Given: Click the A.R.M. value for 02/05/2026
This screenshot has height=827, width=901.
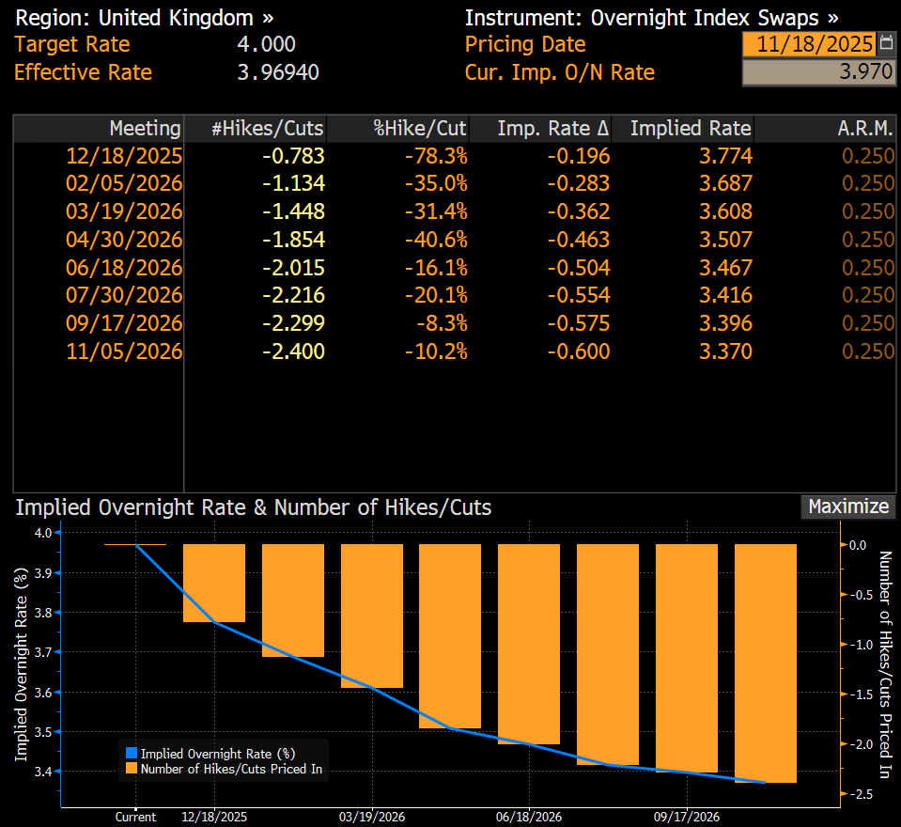Looking at the screenshot, I should click(x=867, y=184).
